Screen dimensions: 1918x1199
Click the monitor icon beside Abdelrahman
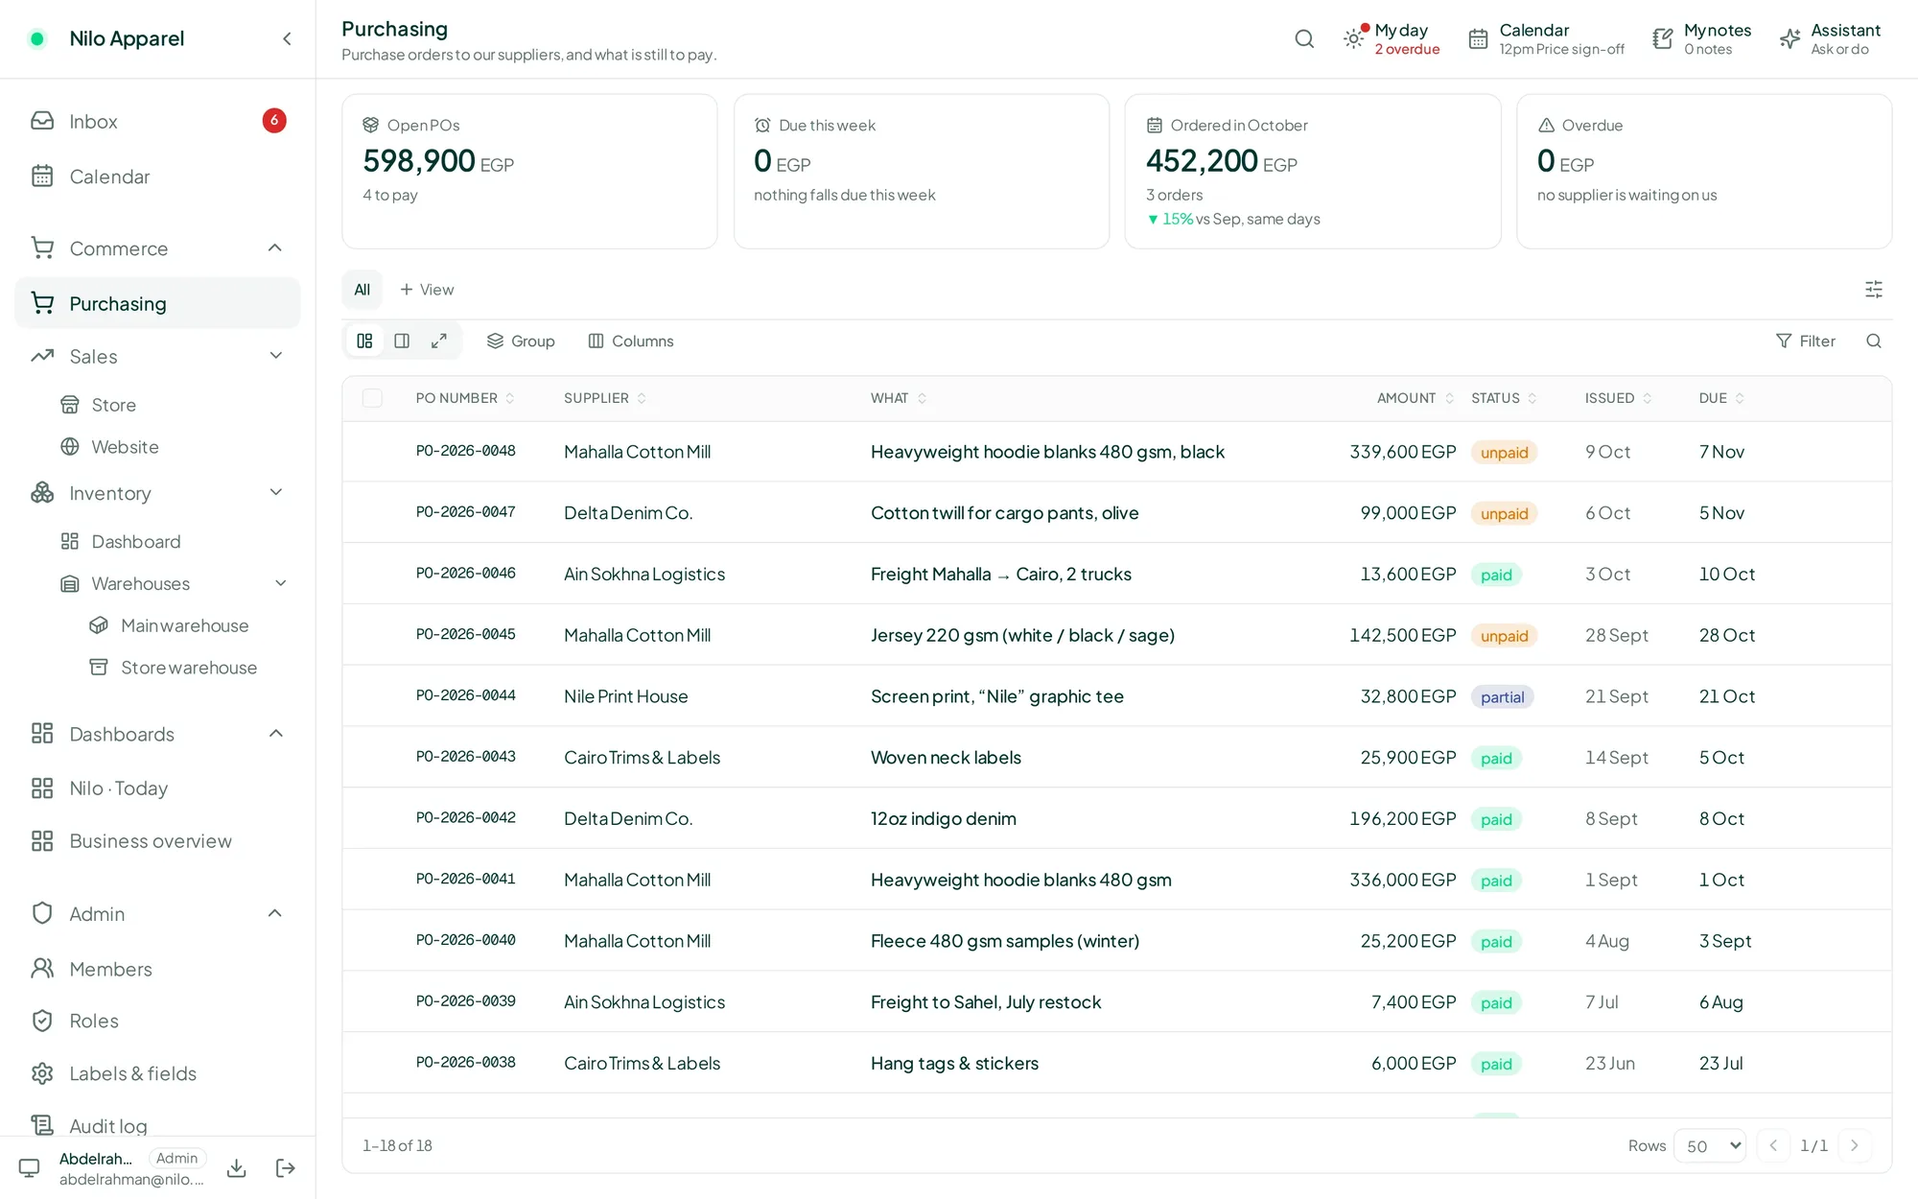30,1167
